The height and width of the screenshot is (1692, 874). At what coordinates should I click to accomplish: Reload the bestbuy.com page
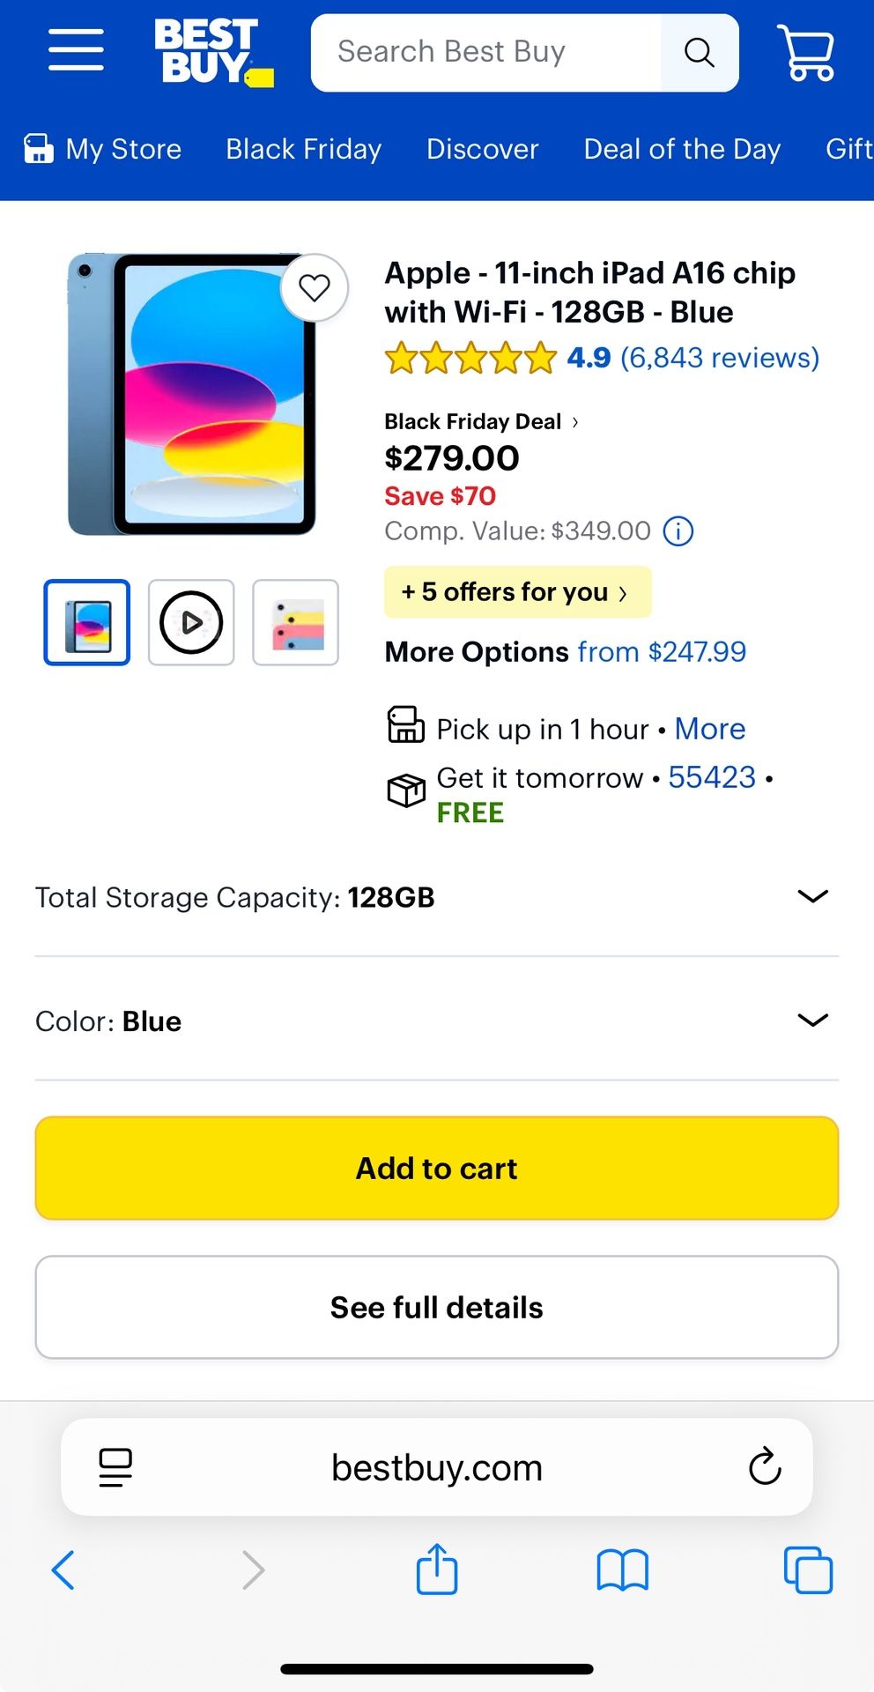[x=765, y=1467]
